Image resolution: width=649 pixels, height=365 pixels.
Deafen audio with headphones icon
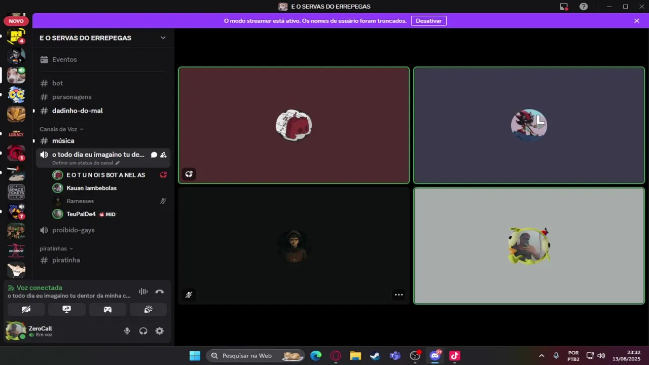[143, 331]
